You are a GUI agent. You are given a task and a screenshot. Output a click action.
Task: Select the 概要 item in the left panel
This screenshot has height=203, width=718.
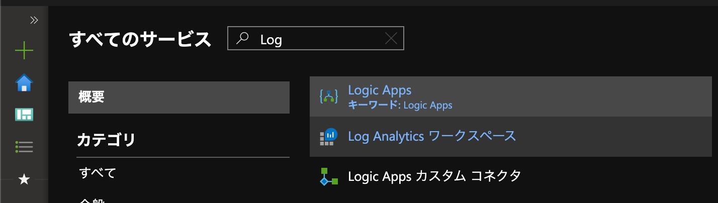tap(178, 97)
